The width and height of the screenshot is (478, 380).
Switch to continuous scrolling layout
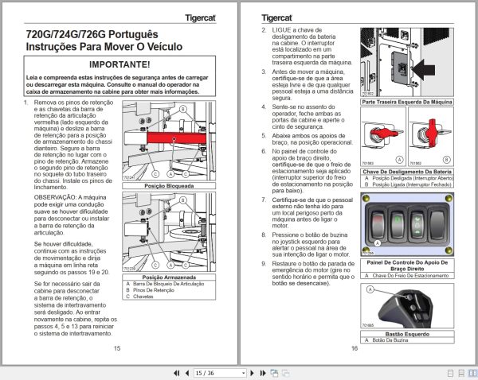(x=461, y=374)
